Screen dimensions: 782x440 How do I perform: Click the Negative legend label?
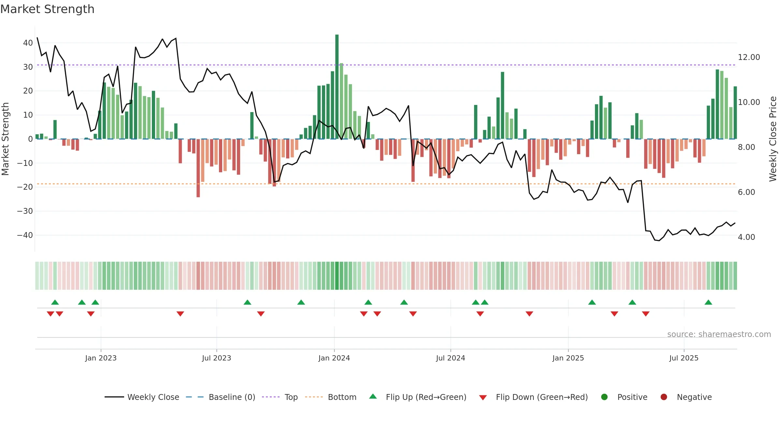click(694, 397)
